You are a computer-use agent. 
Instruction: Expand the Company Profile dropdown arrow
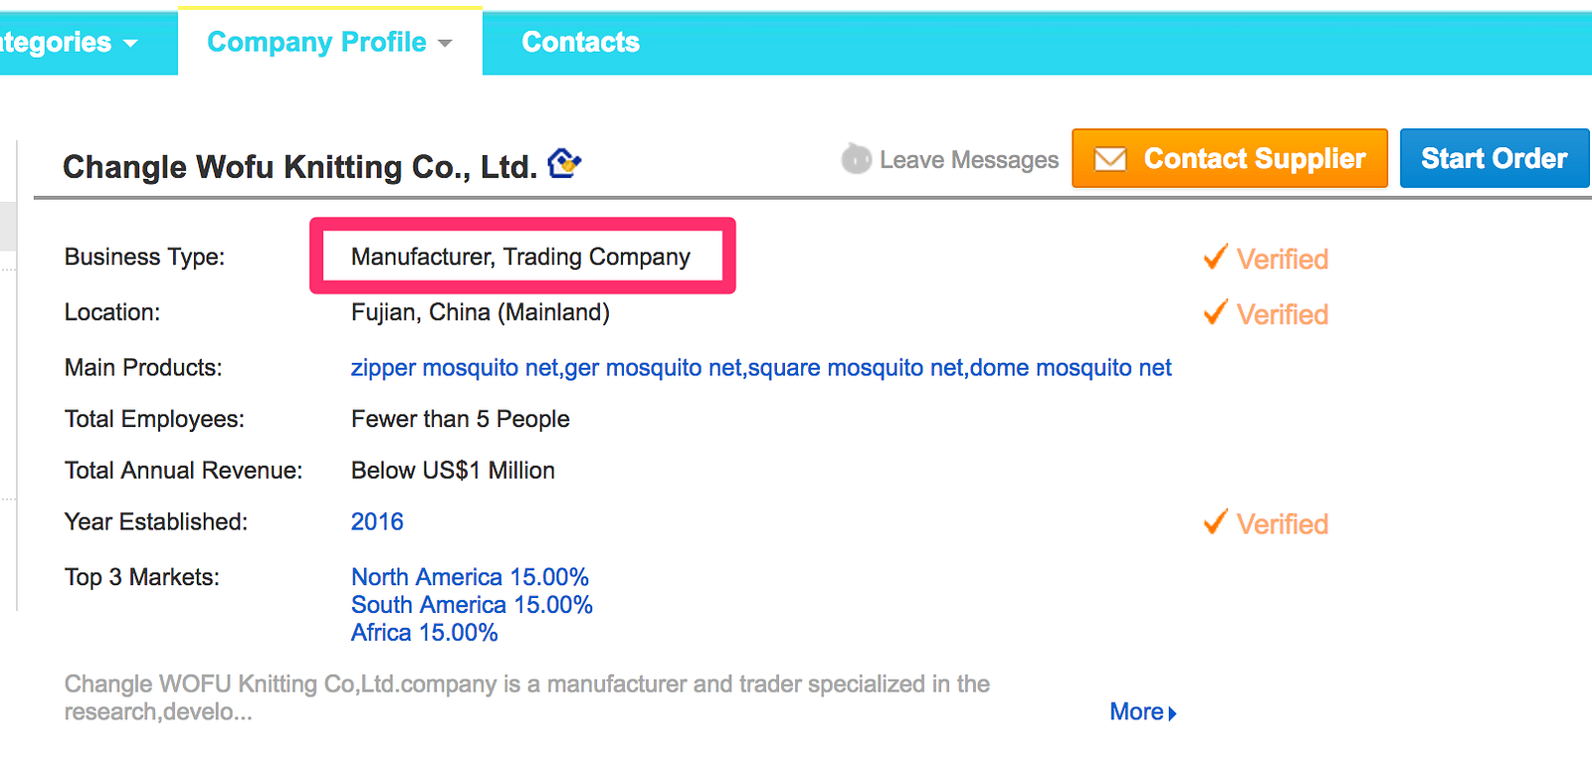pyautogui.click(x=445, y=44)
